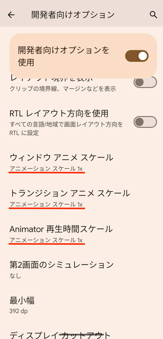Enable the RTL レイアウト方向を使用 switch
Image resolution: width=163 pixels, height=339 pixels.
[145, 122]
